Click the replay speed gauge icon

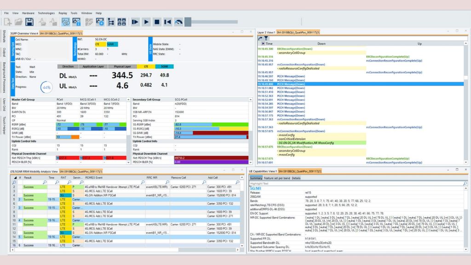178,22
